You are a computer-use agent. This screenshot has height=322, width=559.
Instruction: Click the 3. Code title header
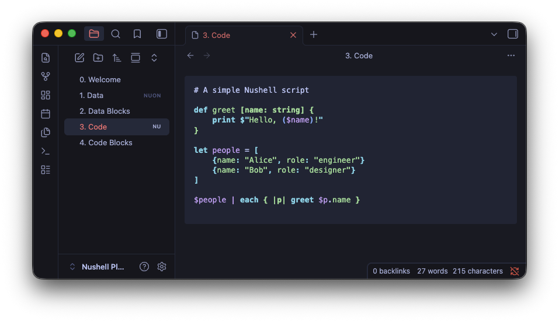(x=359, y=56)
